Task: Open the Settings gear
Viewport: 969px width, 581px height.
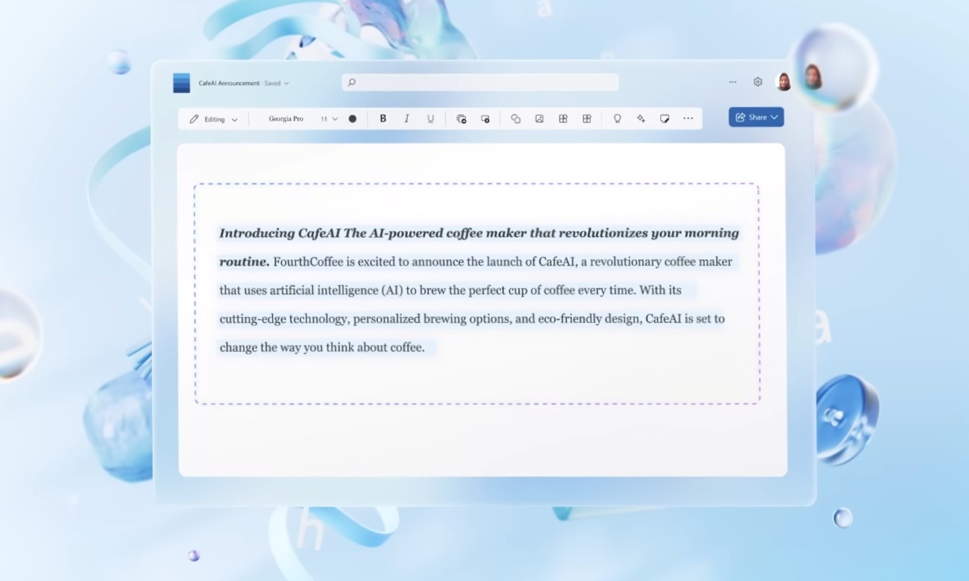Action: [757, 81]
